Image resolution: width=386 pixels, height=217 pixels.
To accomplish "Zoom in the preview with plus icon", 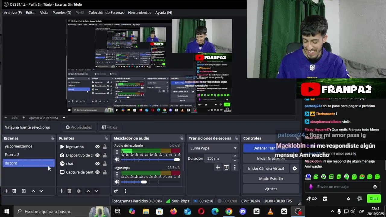I will (x=24, y=118).
